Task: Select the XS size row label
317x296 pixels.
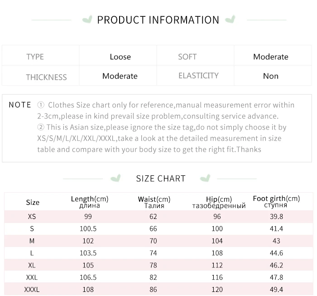Action: (x=32, y=217)
